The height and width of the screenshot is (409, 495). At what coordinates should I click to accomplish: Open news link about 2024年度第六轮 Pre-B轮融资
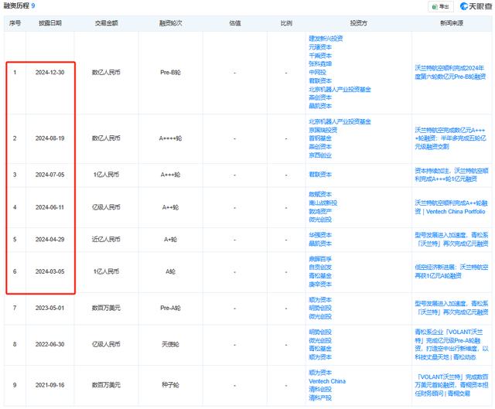pyautogui.click(x=450, y=72)
